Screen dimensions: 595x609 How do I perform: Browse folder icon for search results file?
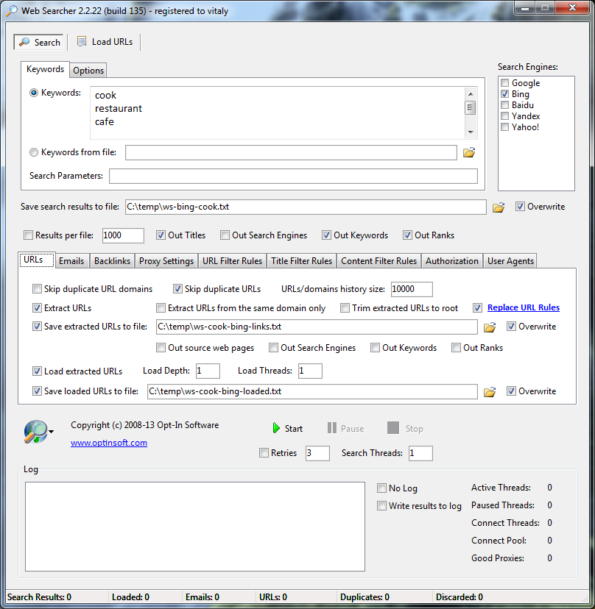(x=499, y=207)
